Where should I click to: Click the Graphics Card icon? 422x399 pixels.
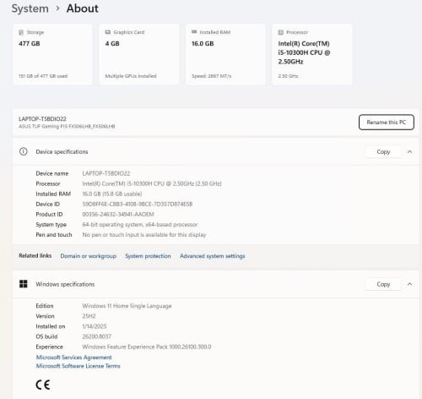pyautogui.click(x=107, y=32)
